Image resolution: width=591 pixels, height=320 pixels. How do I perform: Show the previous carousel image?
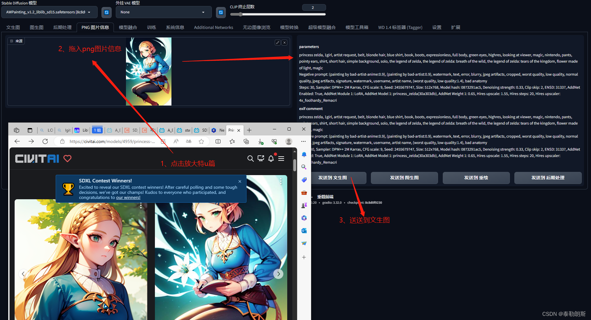23,274
